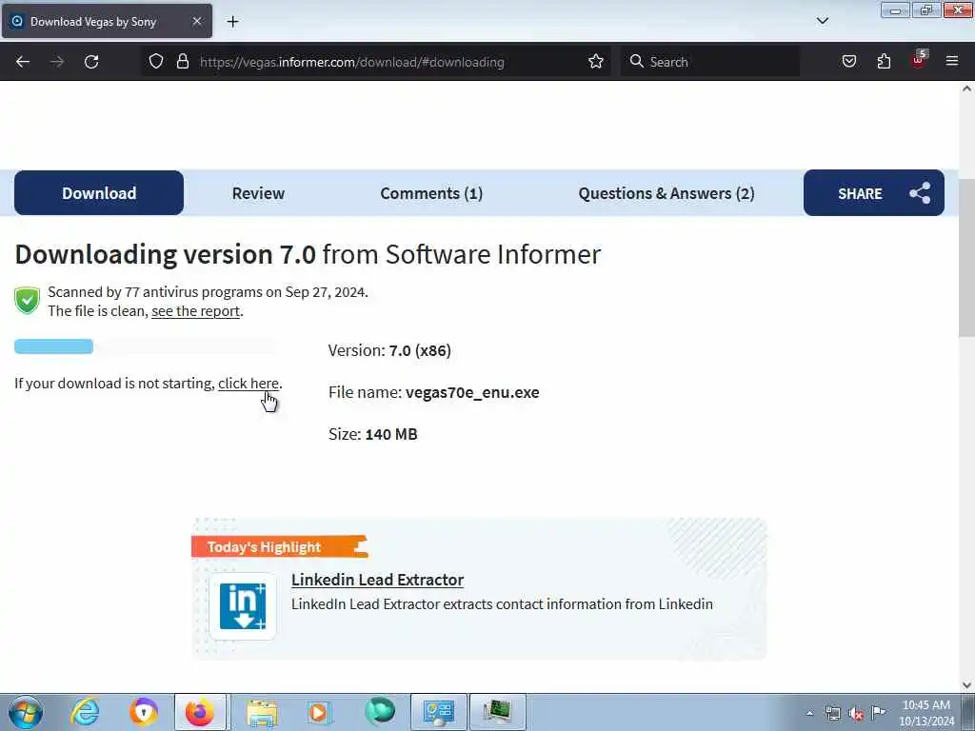
Task: Close the Download Vegas by Sony tab
Action: [x=196, y=22]
